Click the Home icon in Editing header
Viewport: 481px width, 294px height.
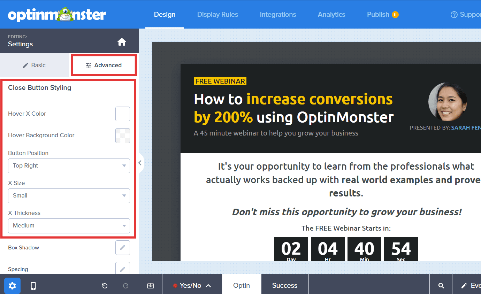[x=122, y=41]
